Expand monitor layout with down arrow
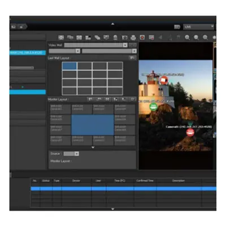This screenshot has width=226, height=226. tap(93, 147)
